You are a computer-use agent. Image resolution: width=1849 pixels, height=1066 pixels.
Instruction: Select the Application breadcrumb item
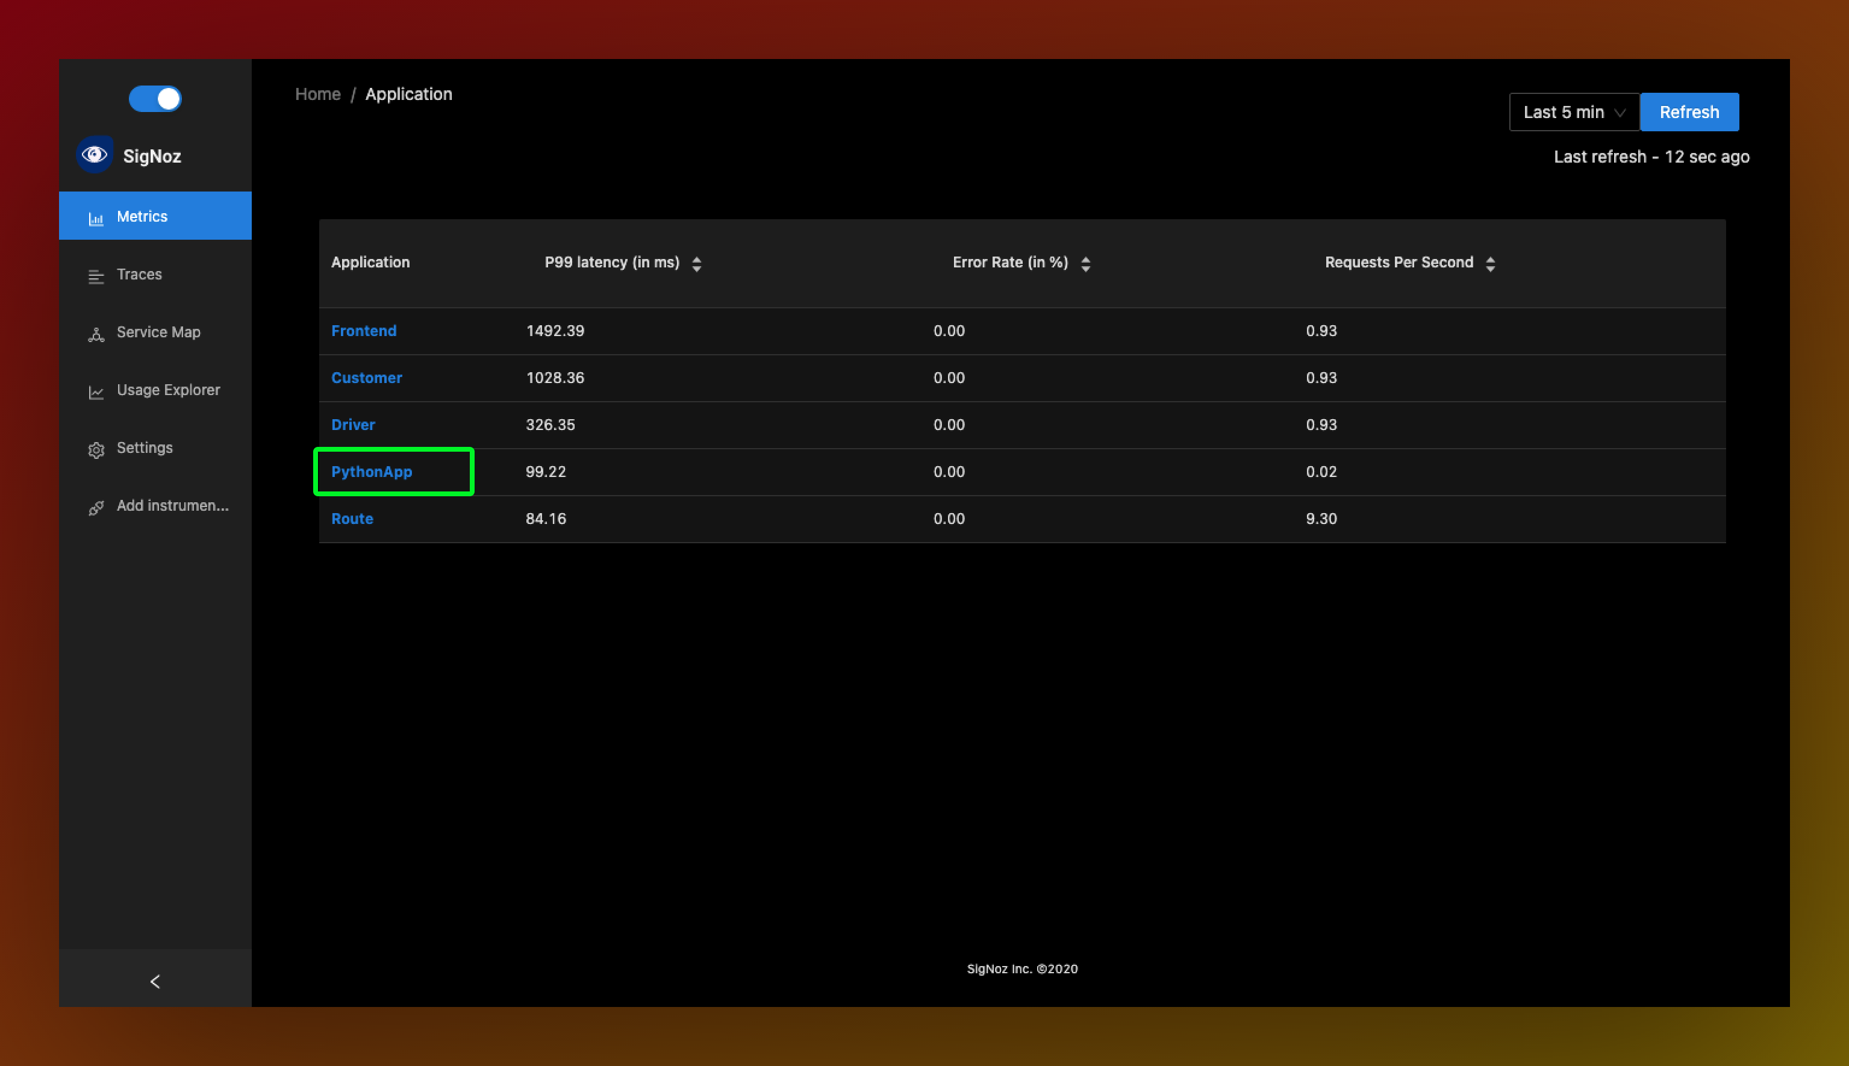[408, 94]
